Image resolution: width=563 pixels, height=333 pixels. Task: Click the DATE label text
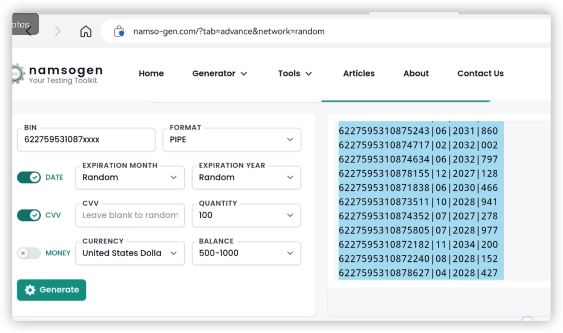(54, 177)
